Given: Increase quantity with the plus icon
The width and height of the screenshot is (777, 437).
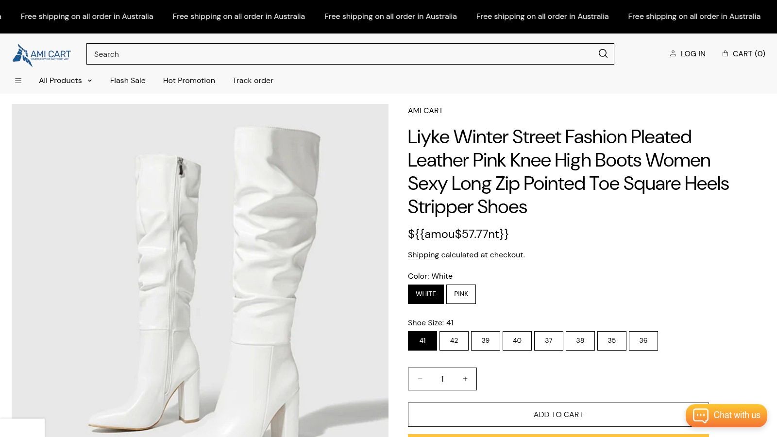Looking at the screenshot, I should point(465,379).
